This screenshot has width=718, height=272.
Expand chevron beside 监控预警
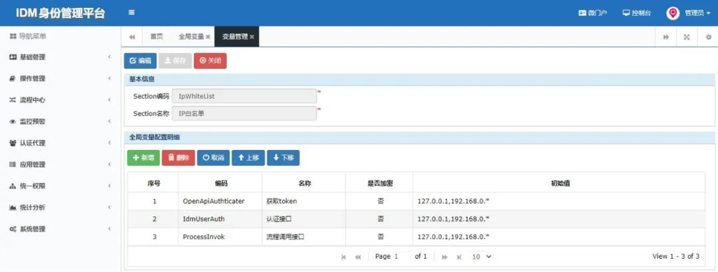110,121
